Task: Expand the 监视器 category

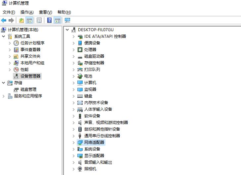Action: (73, 89)
